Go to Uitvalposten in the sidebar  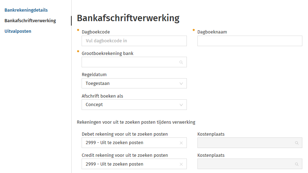point(18,31)
